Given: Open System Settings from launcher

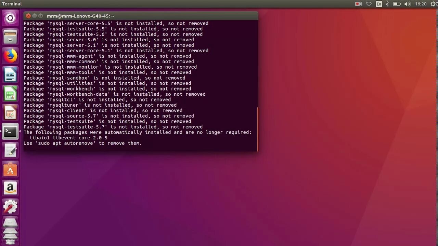Looking at the screenshot, I should tap(10, 207).
